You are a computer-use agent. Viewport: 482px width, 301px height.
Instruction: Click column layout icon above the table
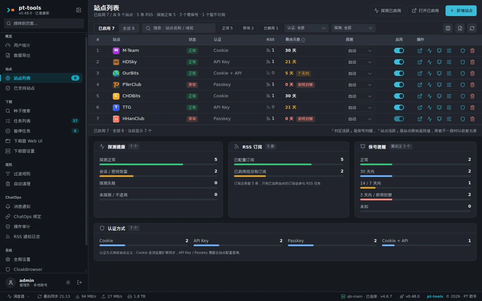[448, 28]
